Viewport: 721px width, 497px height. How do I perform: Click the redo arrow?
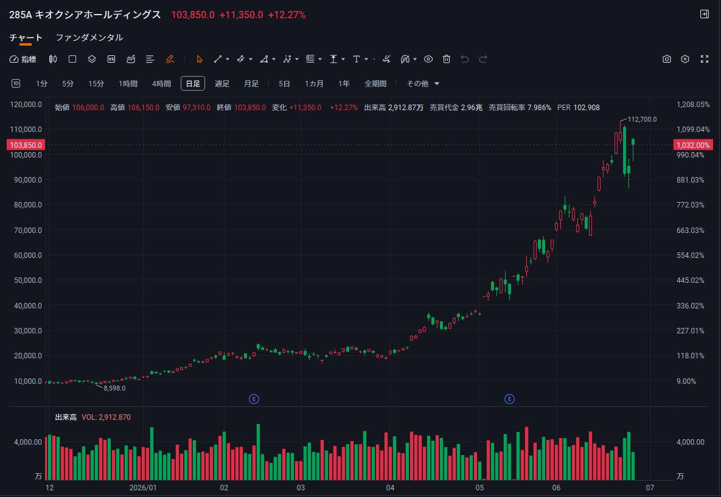(483, 59)
